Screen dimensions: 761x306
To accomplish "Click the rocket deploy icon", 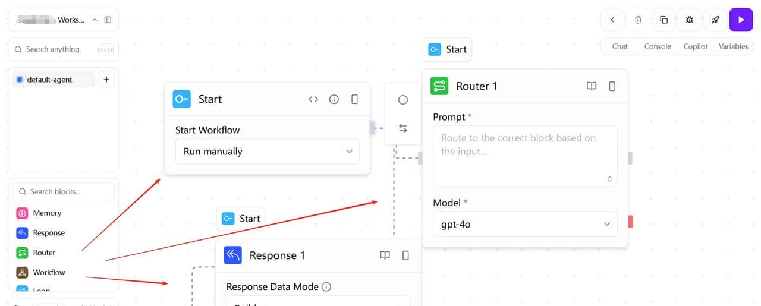I will coord(715,20).
